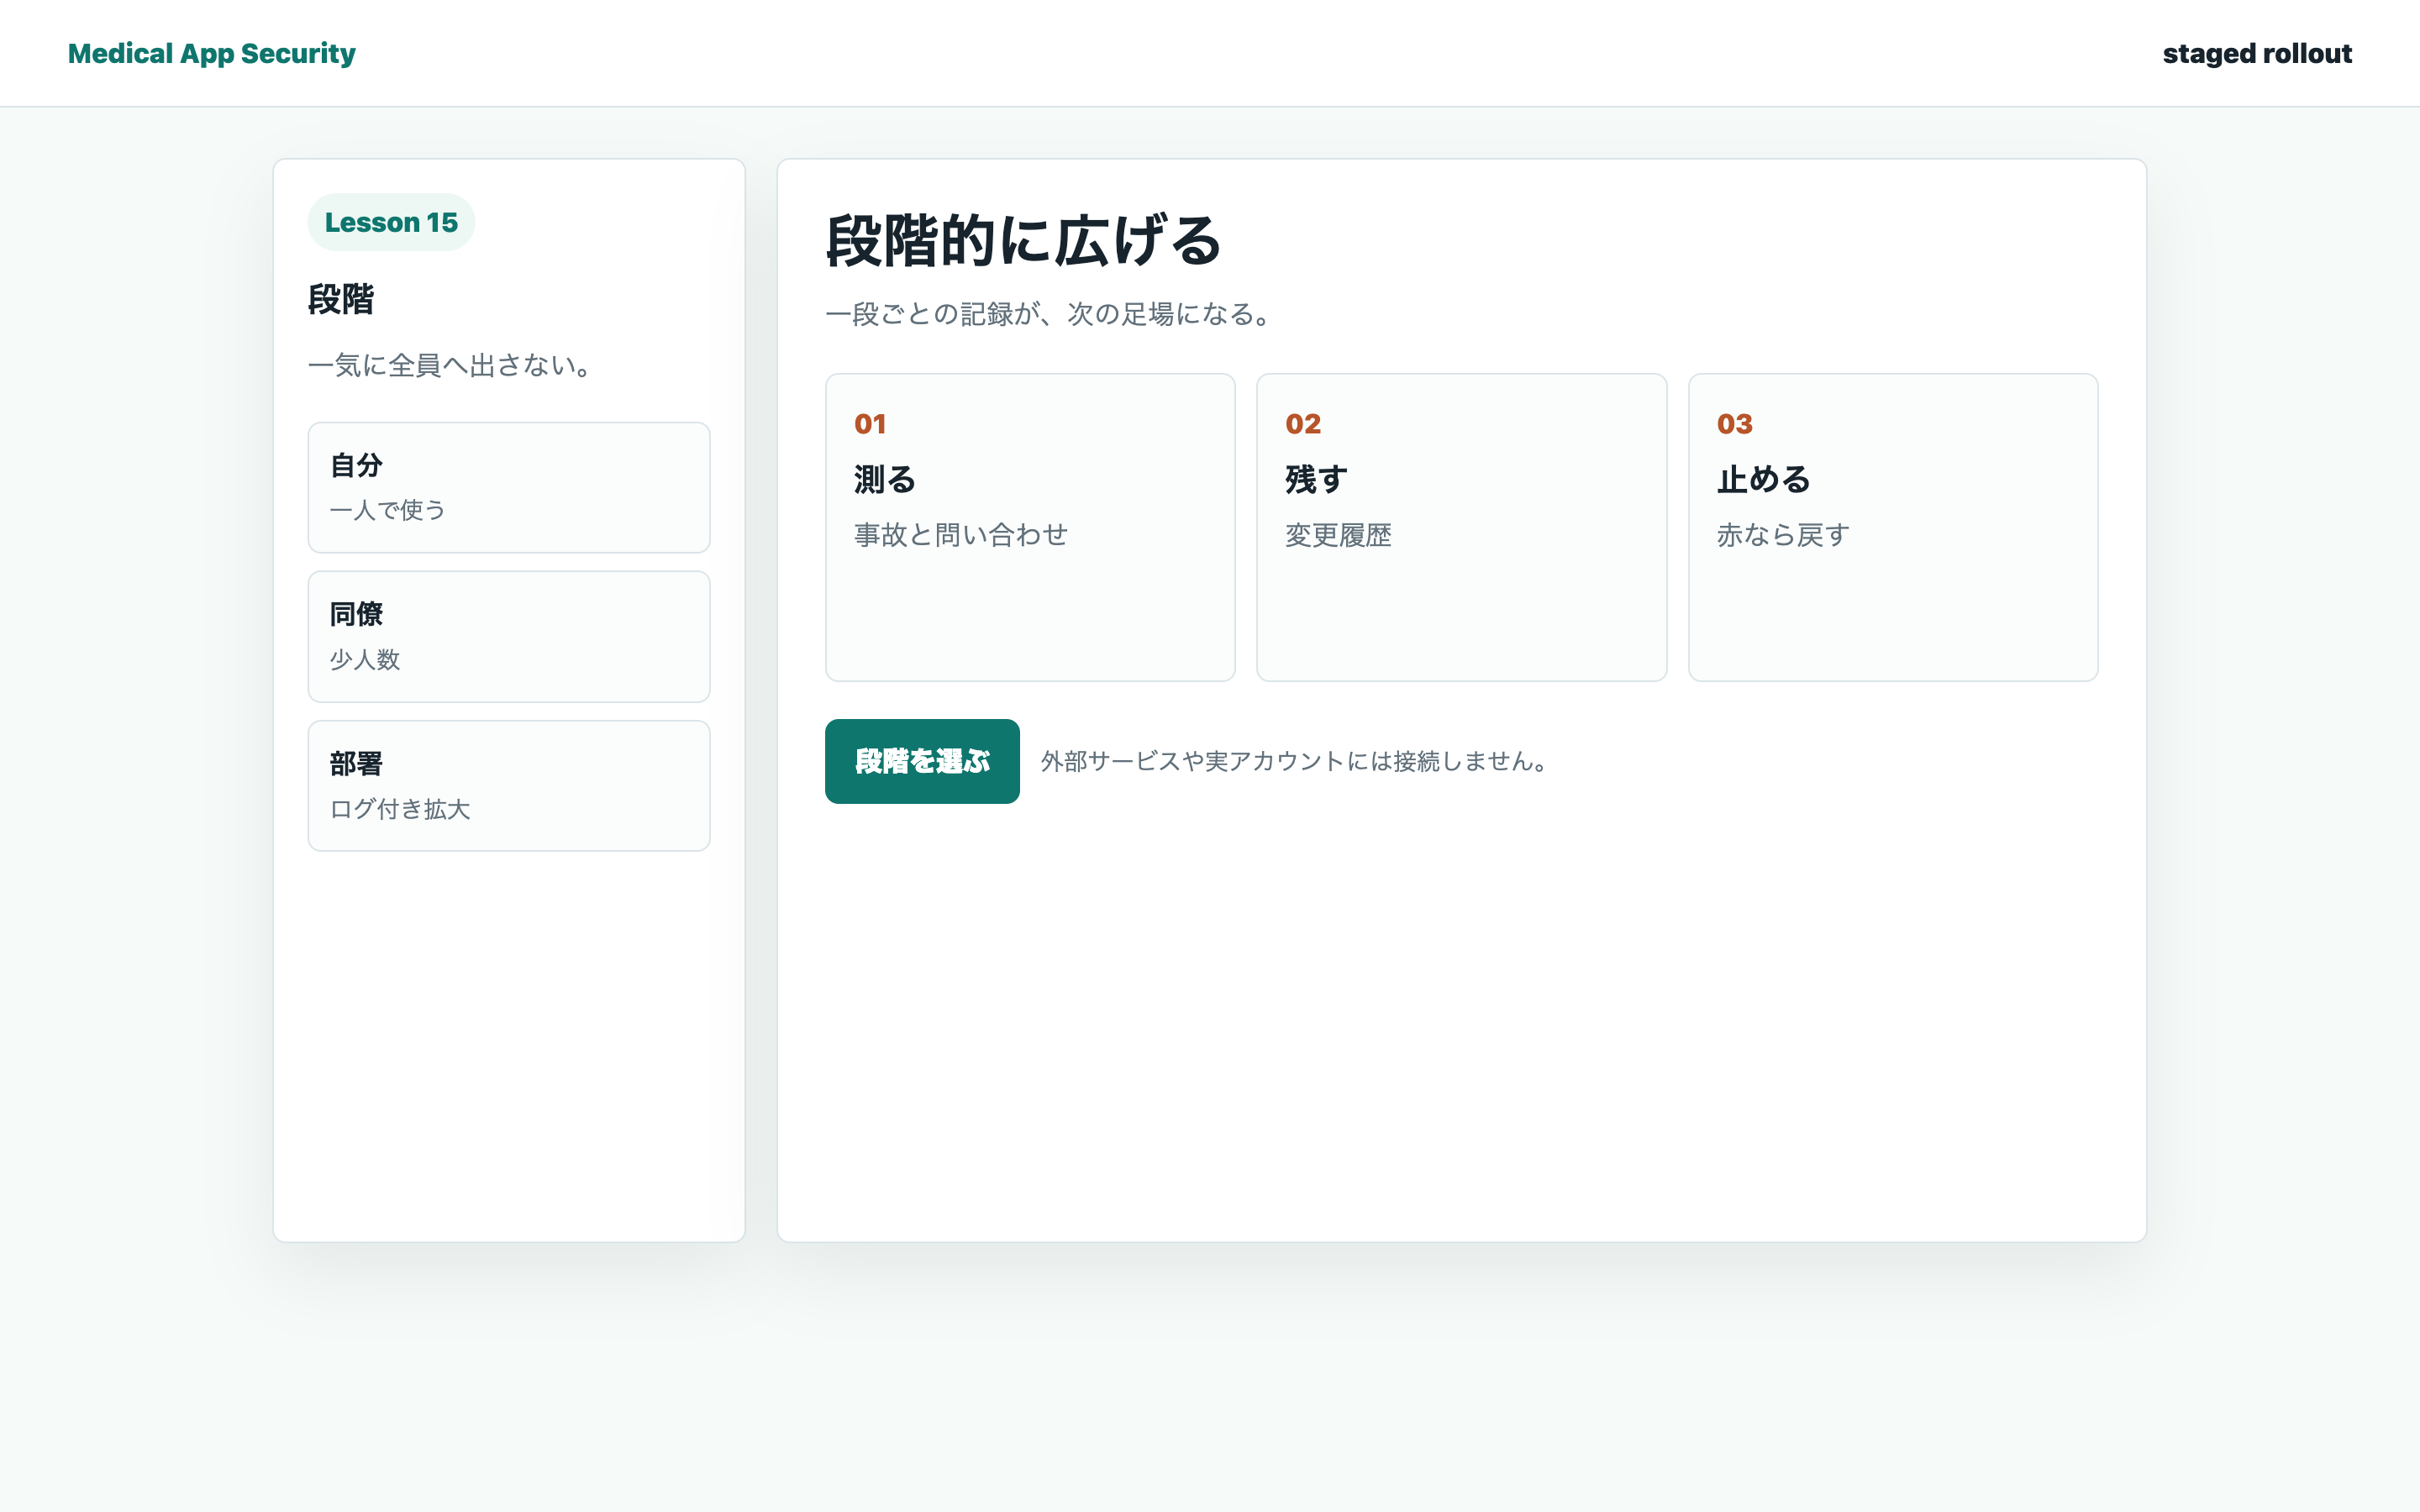
Task: Click the 少人数 description
Action: pos(365,659)
